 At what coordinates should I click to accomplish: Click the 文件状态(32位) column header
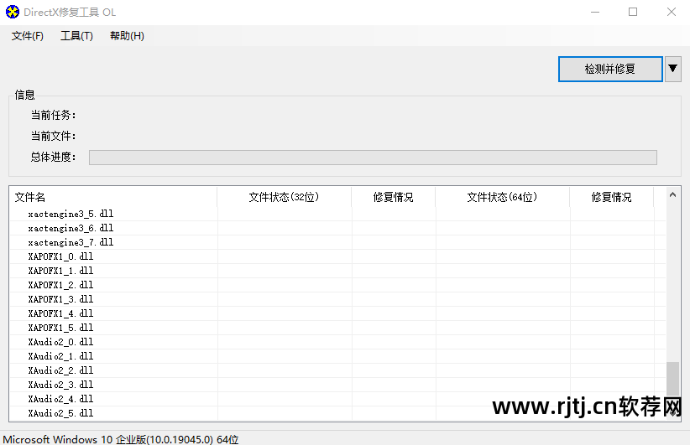point(284,197)
